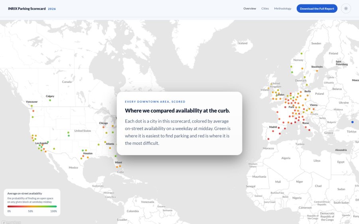
Task: Click the Algeria country label
Action: 286,158
